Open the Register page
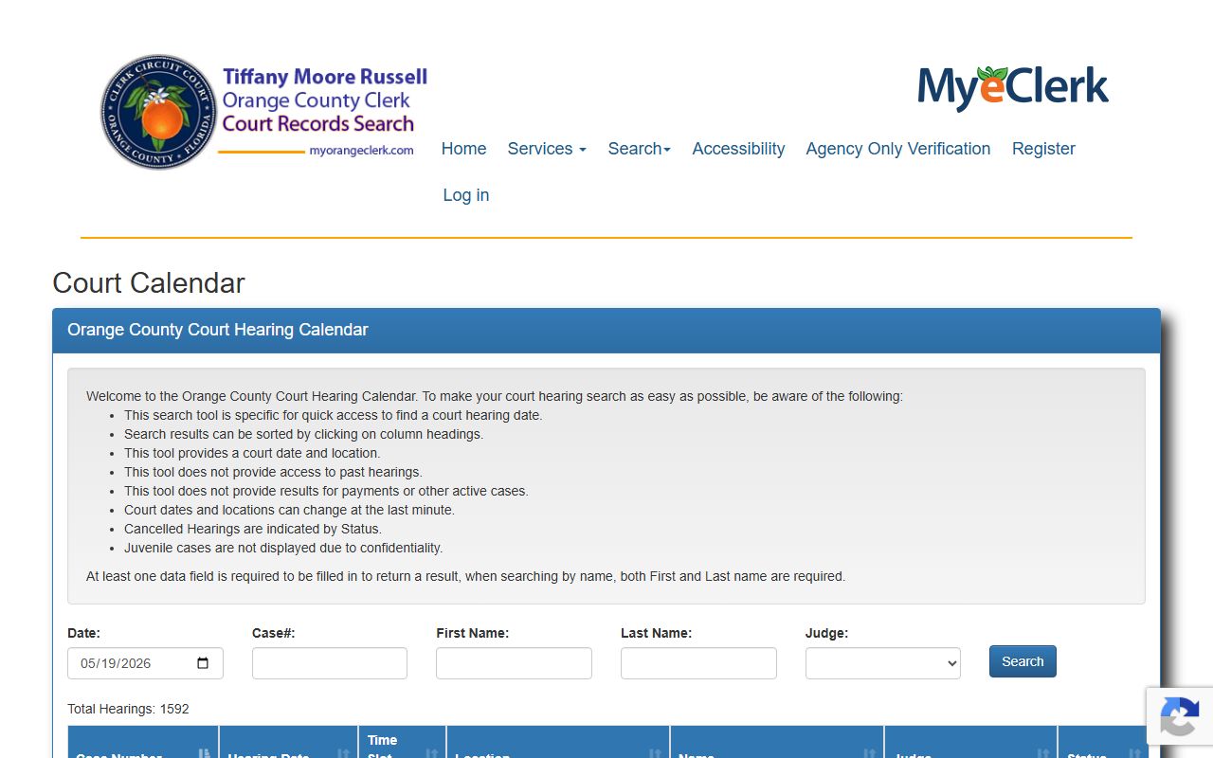This screenshot has width=1213, height=758. 1043,149
